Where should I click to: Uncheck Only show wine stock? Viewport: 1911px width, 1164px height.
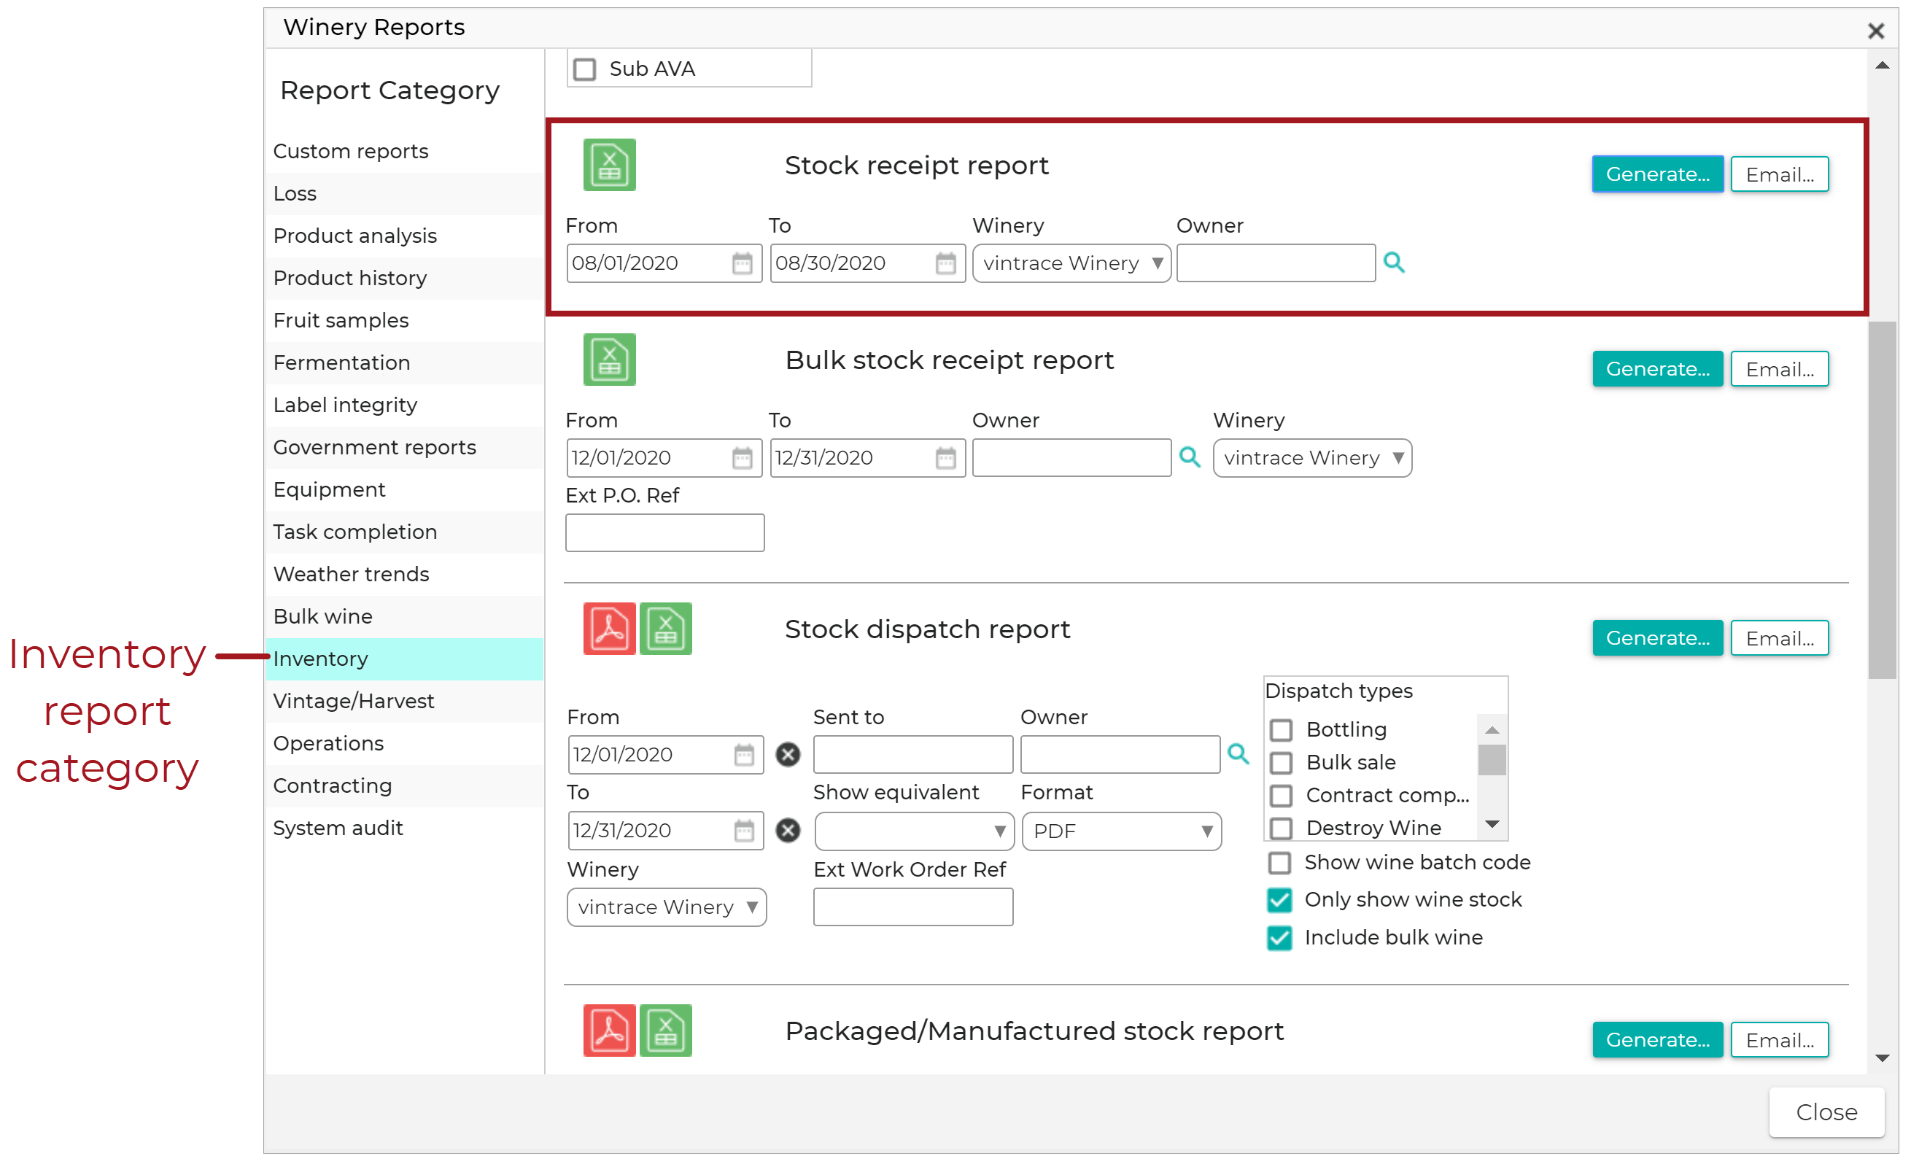pos(1279,900)
